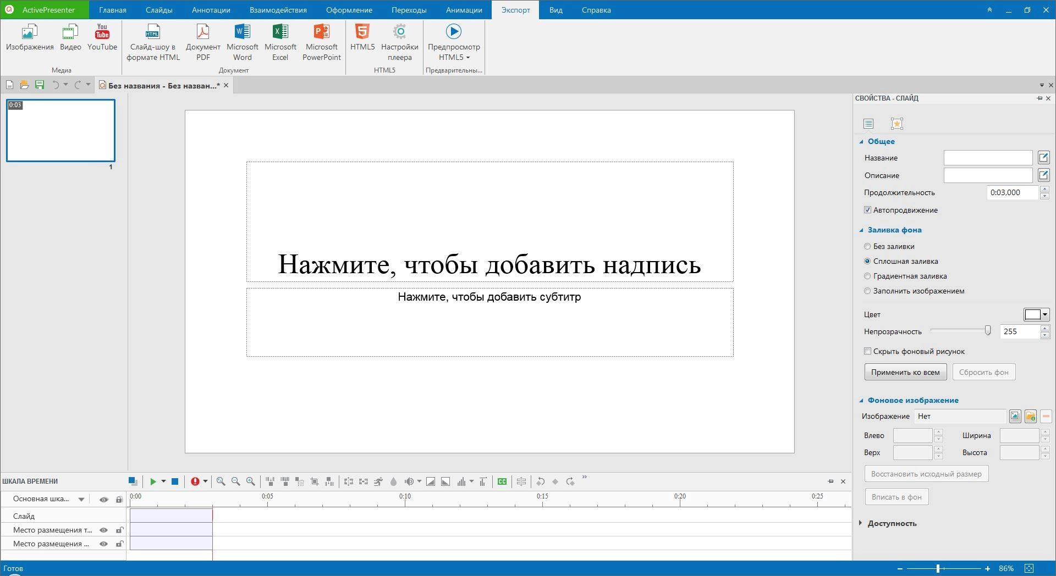The width and height of the screenshot is (1056, 576).
Task: Choose background image from project icon
Action: [1015, 416]
